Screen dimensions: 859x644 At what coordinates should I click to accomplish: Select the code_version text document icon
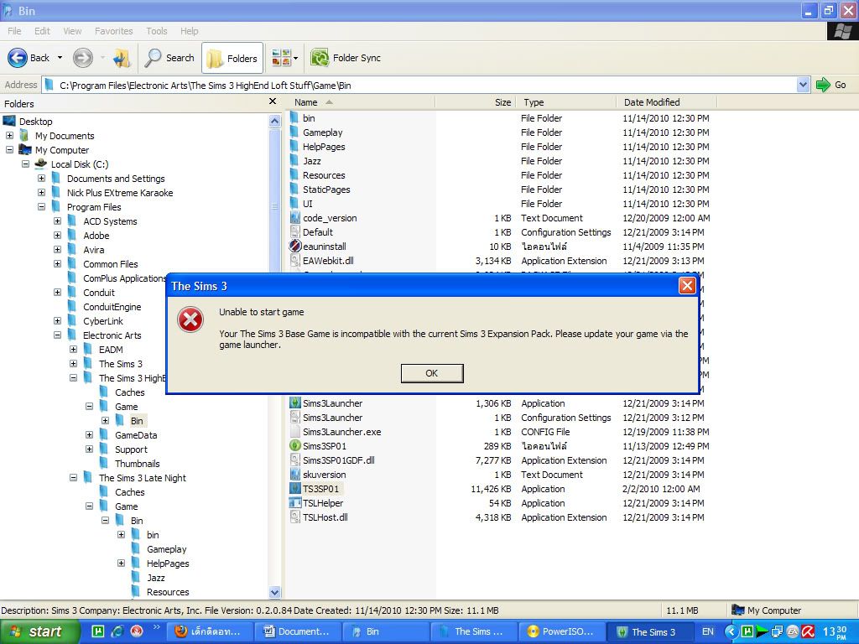pos(294,217)
